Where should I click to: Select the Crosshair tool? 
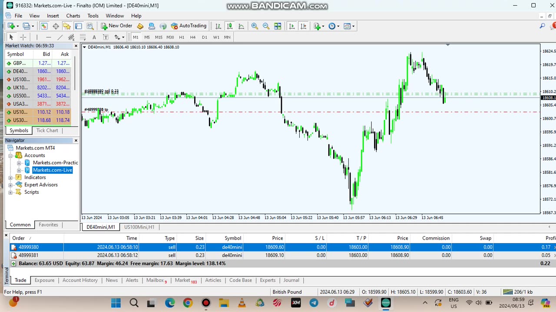(23, 37)
